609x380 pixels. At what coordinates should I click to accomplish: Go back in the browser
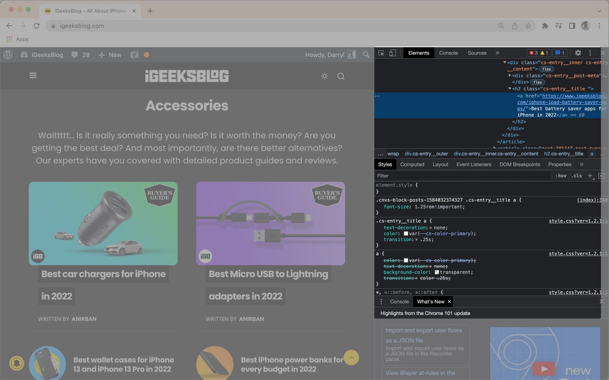coord(9,26)
